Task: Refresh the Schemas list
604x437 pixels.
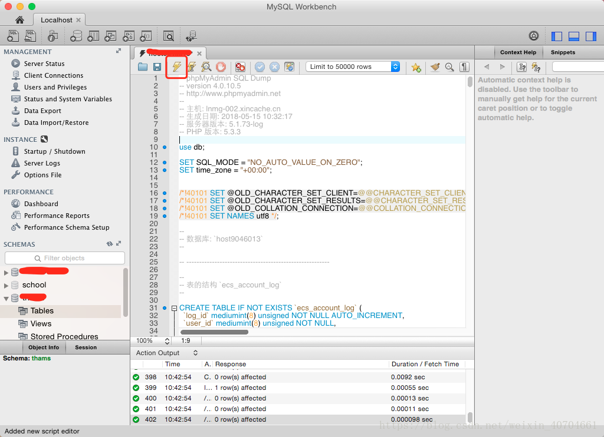Action: [x=110, y=243]
